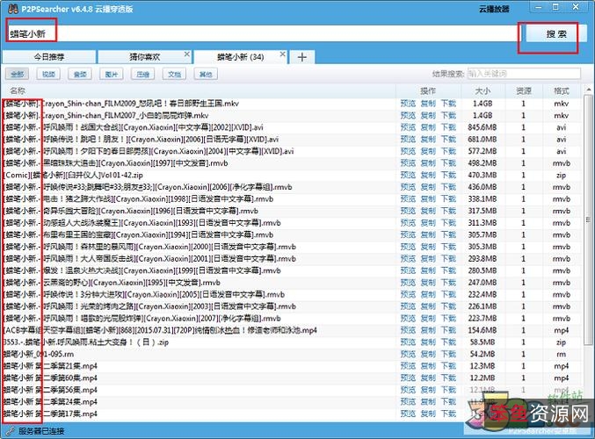Download the 305.7MB 布里布里王国 rmvb

pyautogui.click(x=448, y=234)
